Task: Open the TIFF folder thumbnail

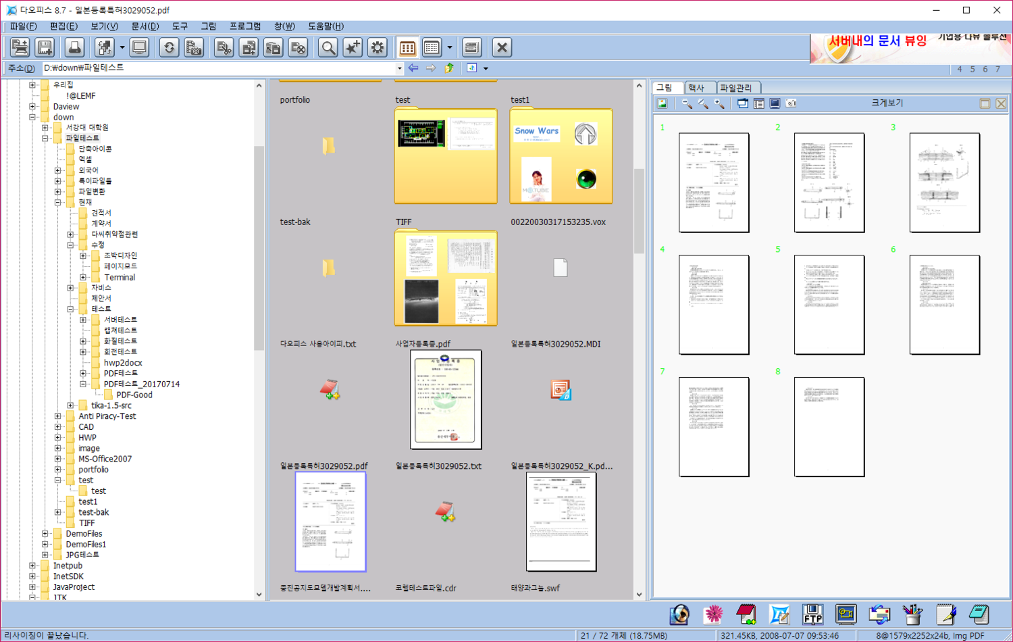Action: click(x=446, y=278)
